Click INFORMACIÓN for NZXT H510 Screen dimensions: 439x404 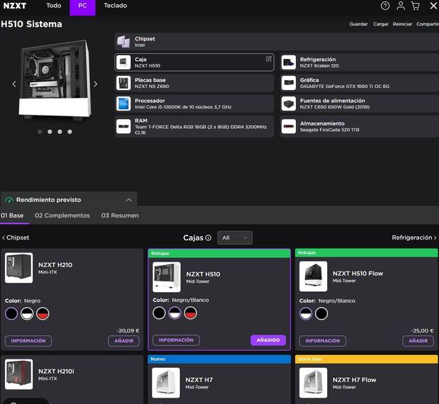pos(176,340)
